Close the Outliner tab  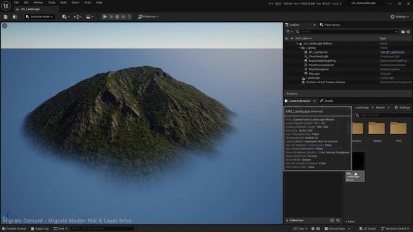point(314,25)
